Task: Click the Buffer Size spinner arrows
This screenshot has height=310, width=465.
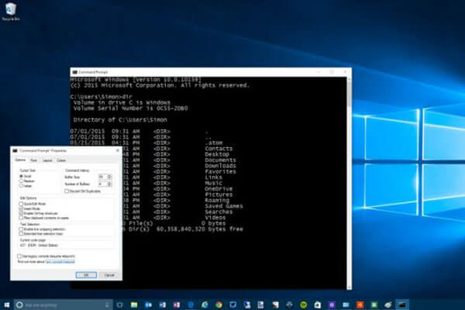Action: tap(110, 177)
